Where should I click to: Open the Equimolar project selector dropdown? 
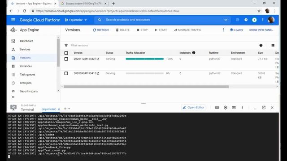76,20
